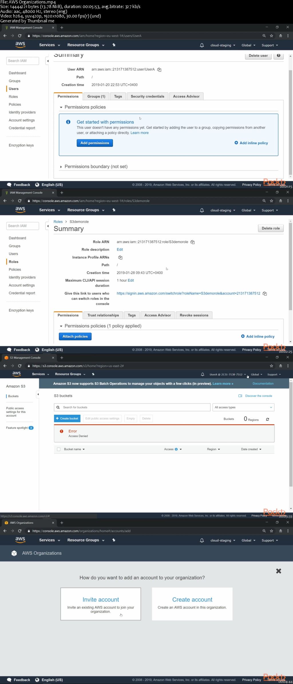Screen dimensions: 293x684
Task: Collapse the Permissions policies section for UserA
Action: pos(61,107)
